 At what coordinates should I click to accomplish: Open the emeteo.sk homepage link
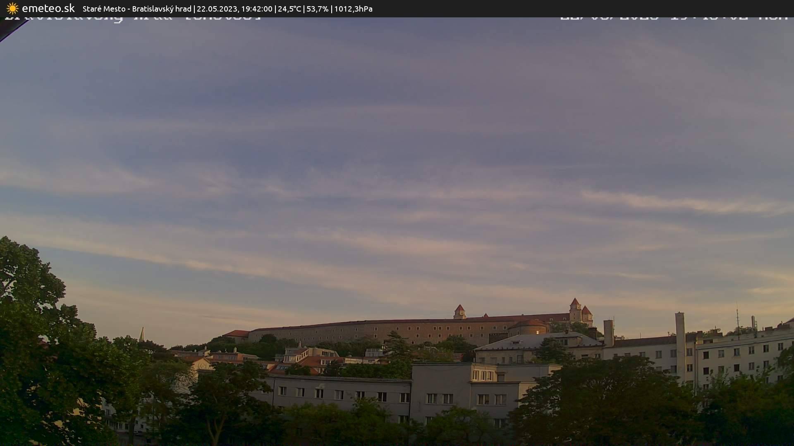click(49, 8)
